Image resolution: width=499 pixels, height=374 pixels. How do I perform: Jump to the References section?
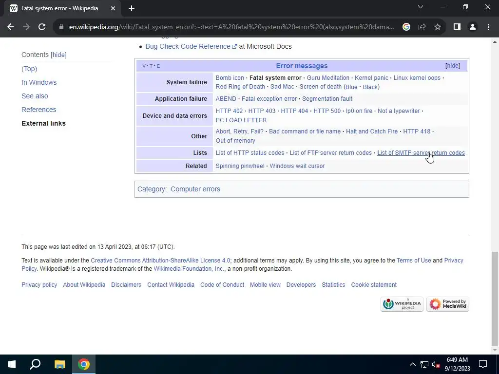tap(39, 110)
